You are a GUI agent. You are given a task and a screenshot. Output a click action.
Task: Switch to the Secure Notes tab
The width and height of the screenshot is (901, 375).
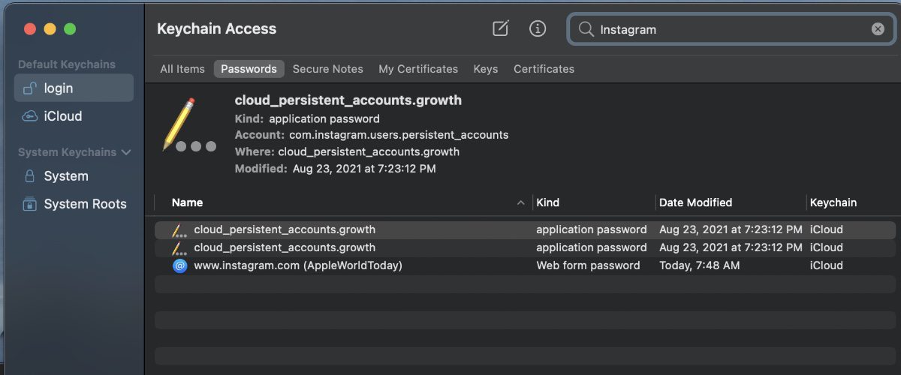[x=327, y=69]
